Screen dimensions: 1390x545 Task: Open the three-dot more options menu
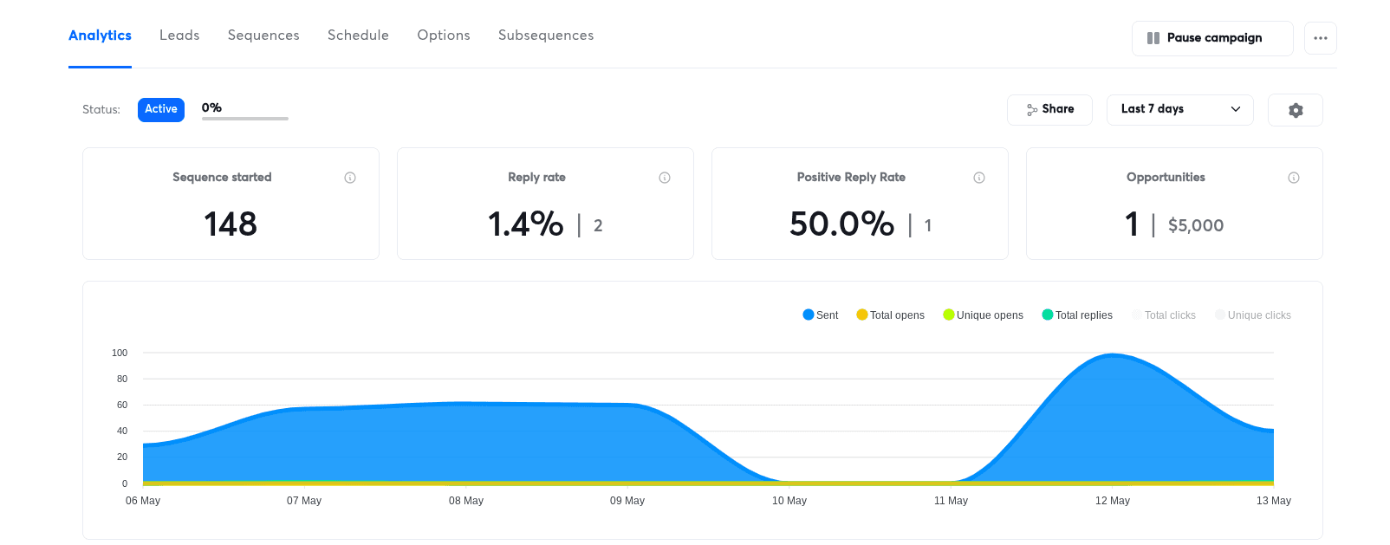pyautogui.click(x=1321, y=38)
